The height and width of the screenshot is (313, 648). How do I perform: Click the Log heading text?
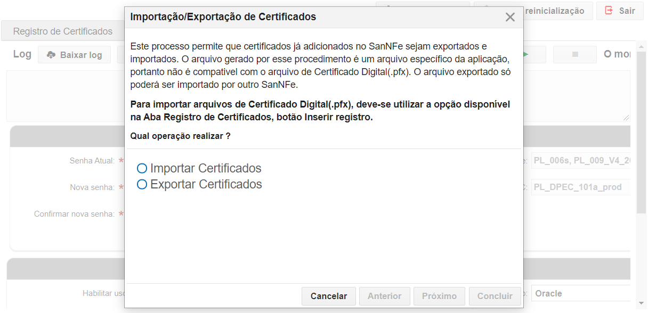point(22,54)
